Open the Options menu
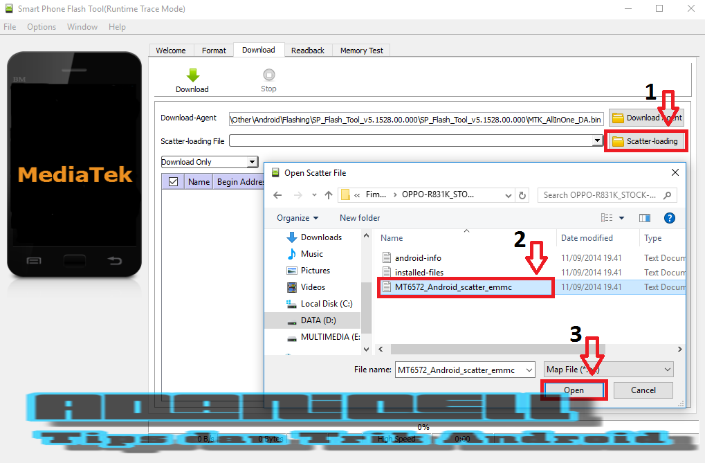Viewport: 705px width, 463px height. tap(42, 27)
